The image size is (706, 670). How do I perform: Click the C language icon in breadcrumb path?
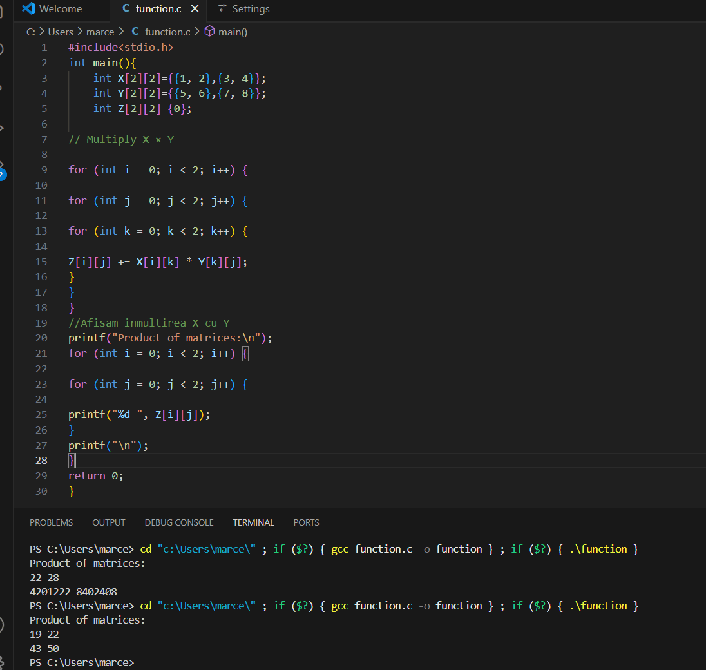click(x=135, y=32)
